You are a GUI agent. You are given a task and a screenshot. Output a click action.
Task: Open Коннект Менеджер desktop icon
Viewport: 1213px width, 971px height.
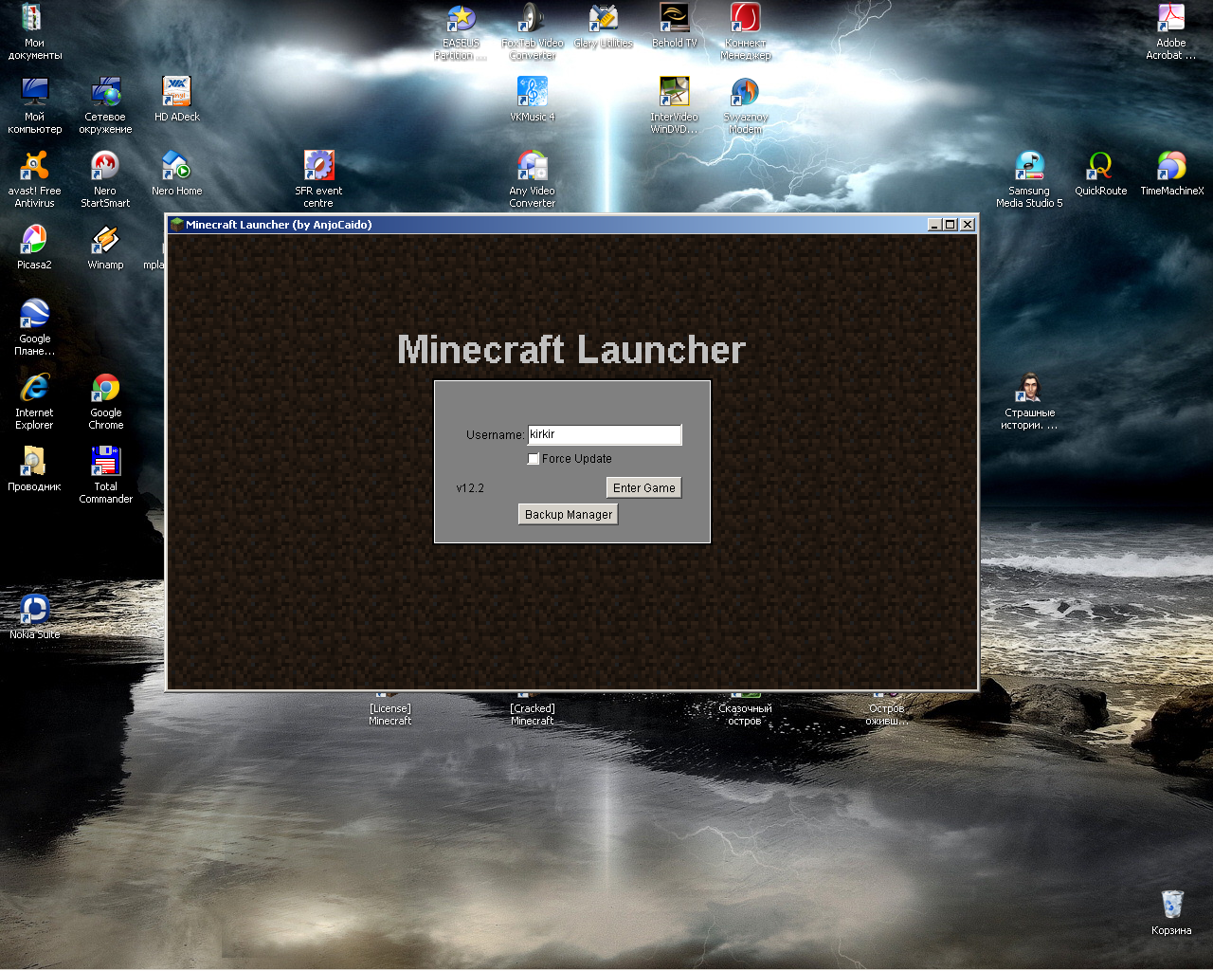pyautogui.click(x=745, y=31)
